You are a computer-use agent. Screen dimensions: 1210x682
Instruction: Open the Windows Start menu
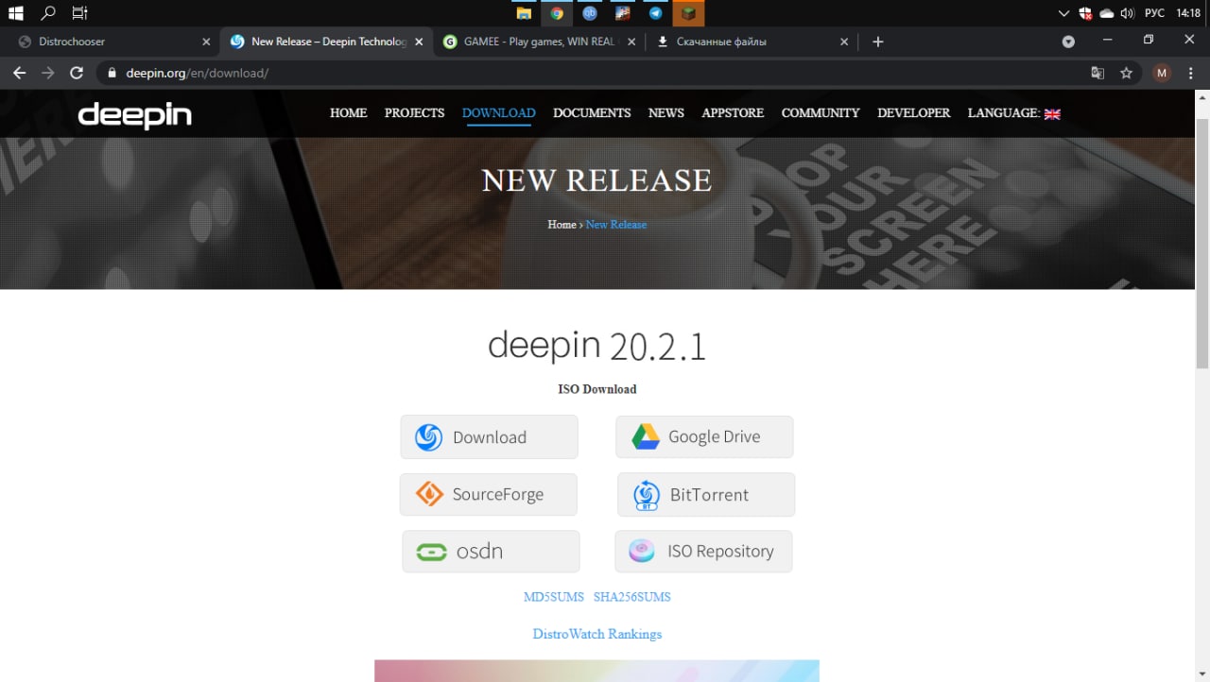15,13
